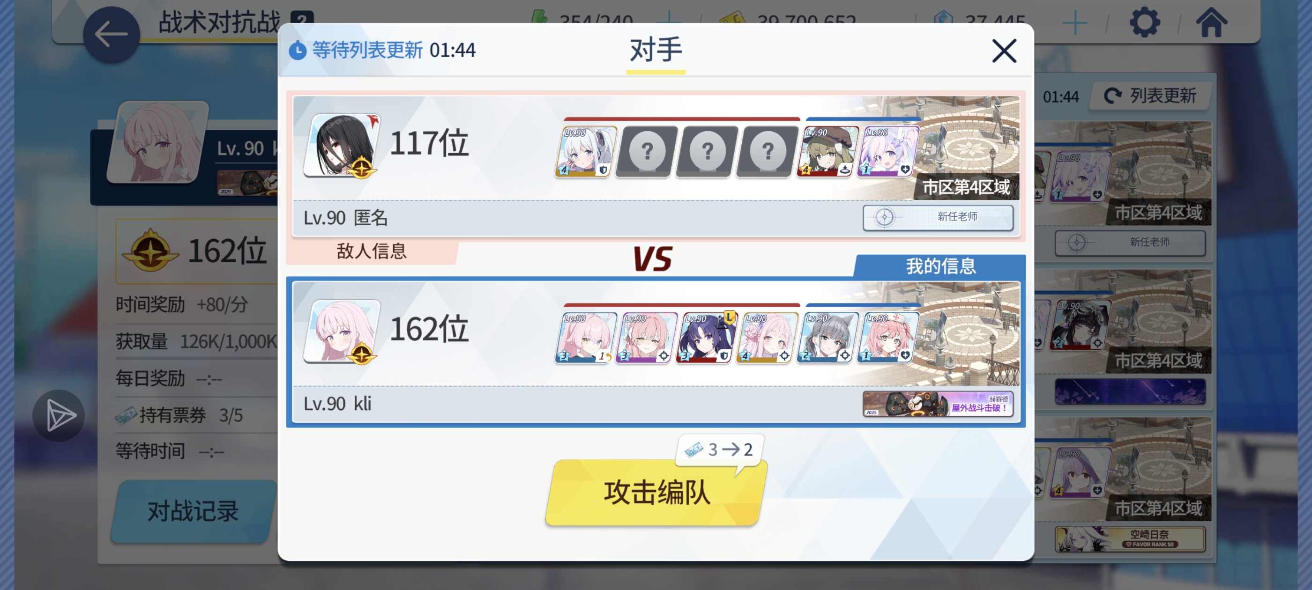Click the back arrow button
This screenshot has height=590, width=1312.
111,35
